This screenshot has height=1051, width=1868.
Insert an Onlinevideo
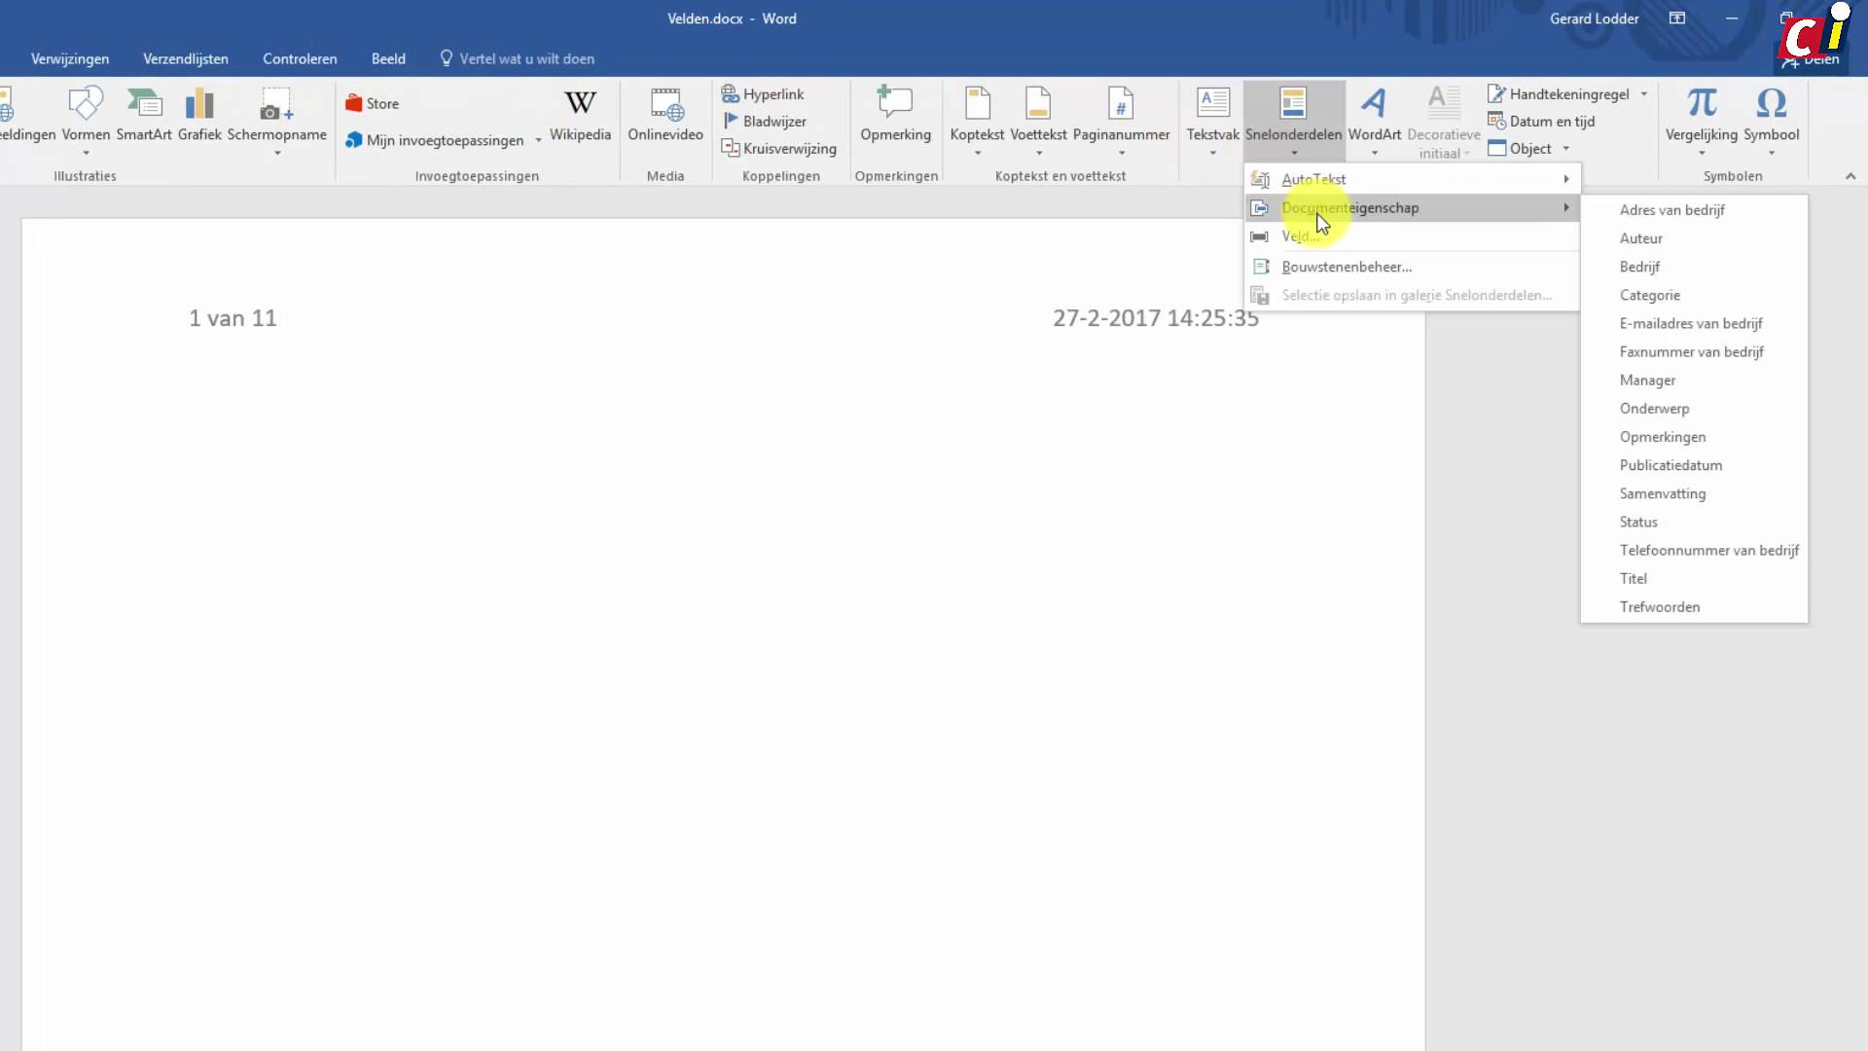point(665,115)
